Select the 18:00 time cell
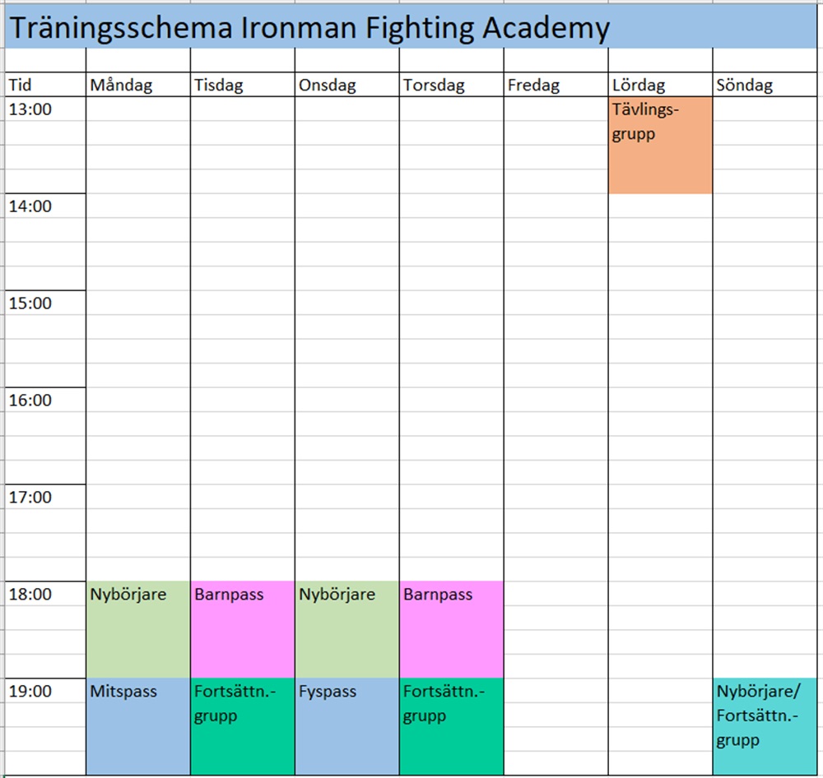The height and width of the screenshot is (778, 823). pos(44,595)
